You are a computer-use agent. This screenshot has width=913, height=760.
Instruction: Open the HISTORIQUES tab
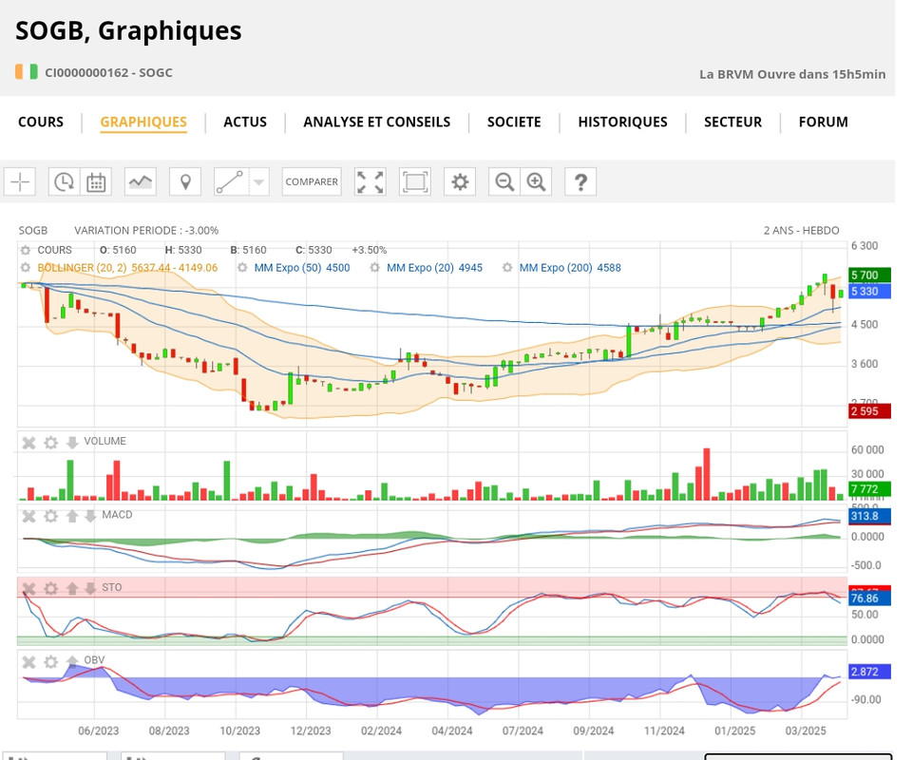pyautogui.click(x=622, y=122)
